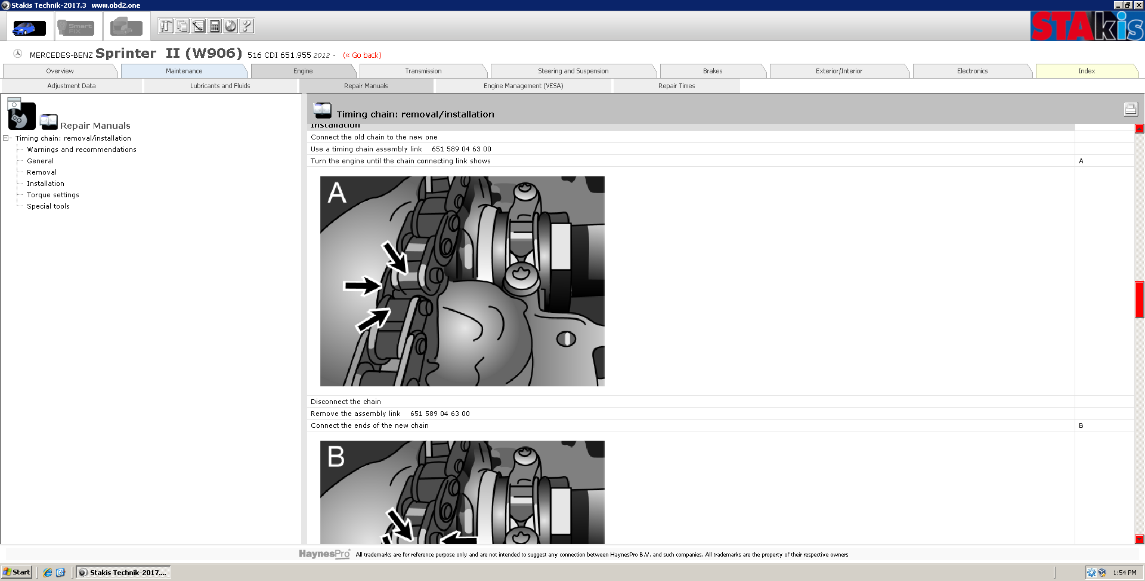Click the blue car vehicle selection icon
This screenshot has width=1145, height=581.
pos(29,27)
